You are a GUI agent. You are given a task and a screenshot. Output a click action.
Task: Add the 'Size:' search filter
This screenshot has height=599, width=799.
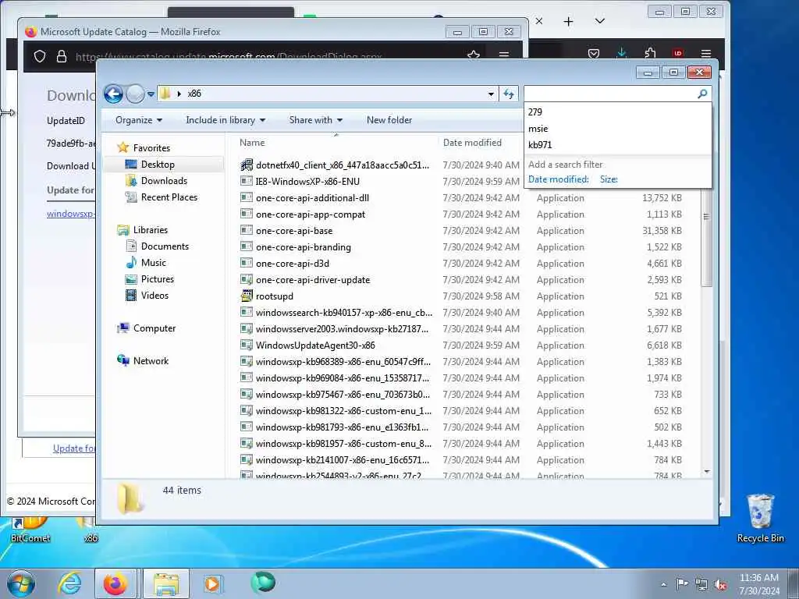609,179
